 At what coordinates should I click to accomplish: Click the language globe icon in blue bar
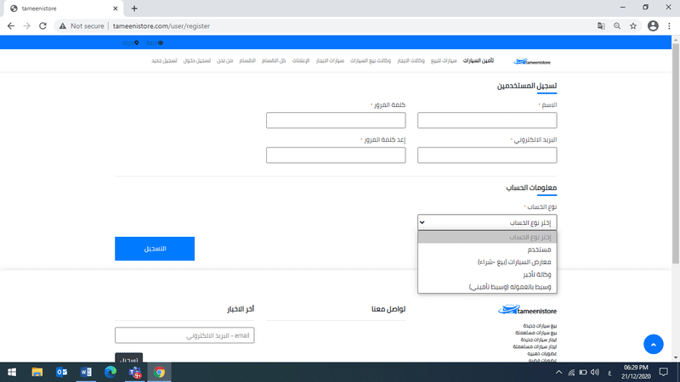coord(161,43)
